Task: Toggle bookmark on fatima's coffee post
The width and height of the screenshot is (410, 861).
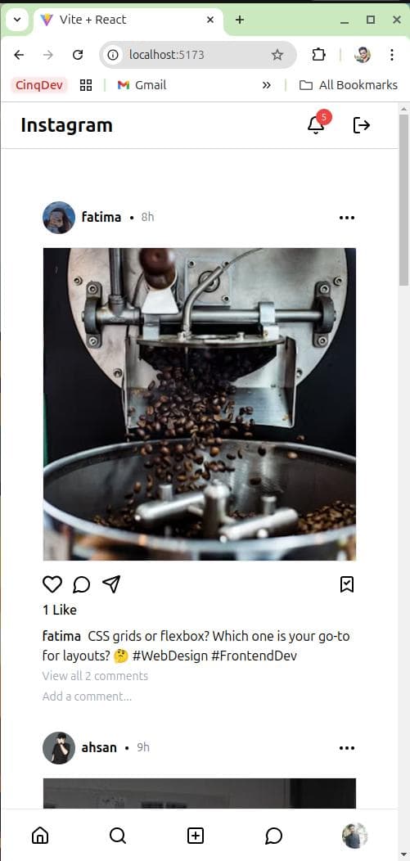Action: click(x=347, y=584)
